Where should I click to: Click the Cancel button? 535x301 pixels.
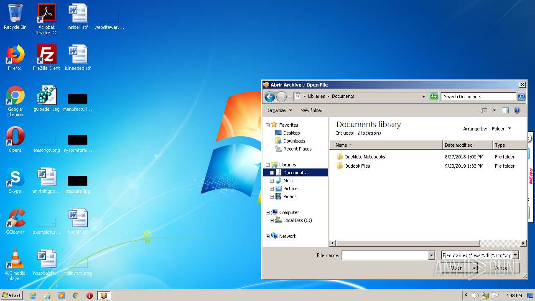pyautogui.click(x=500, y=268)
